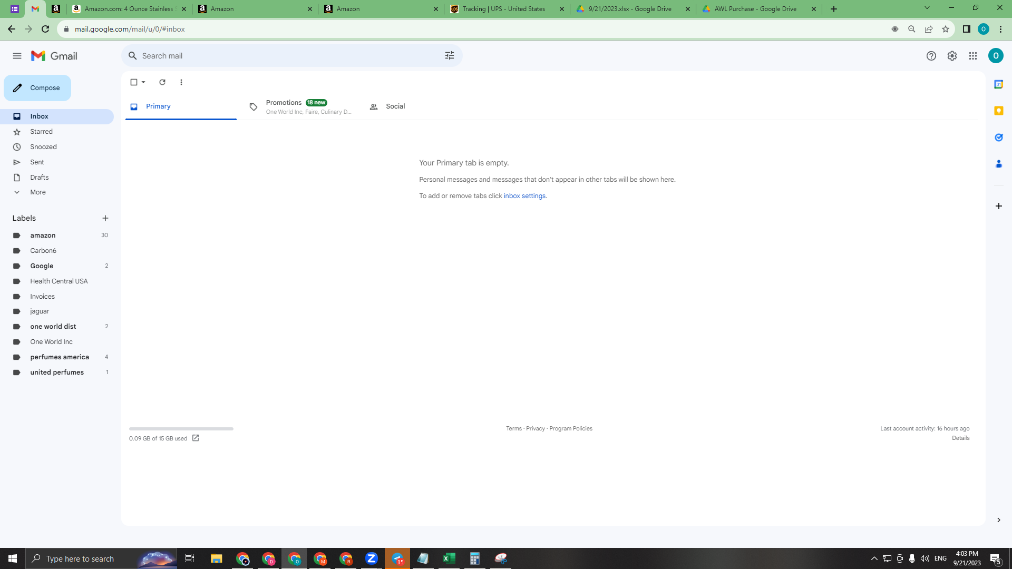
Task: Reload the page in Chrome
Action: tap(45, 29)
